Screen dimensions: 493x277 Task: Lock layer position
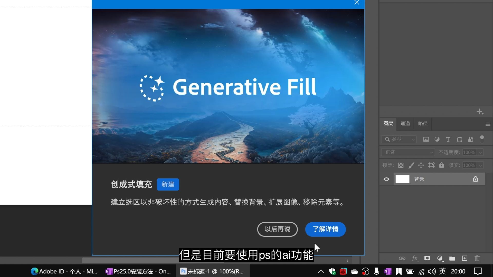point(421,165)
